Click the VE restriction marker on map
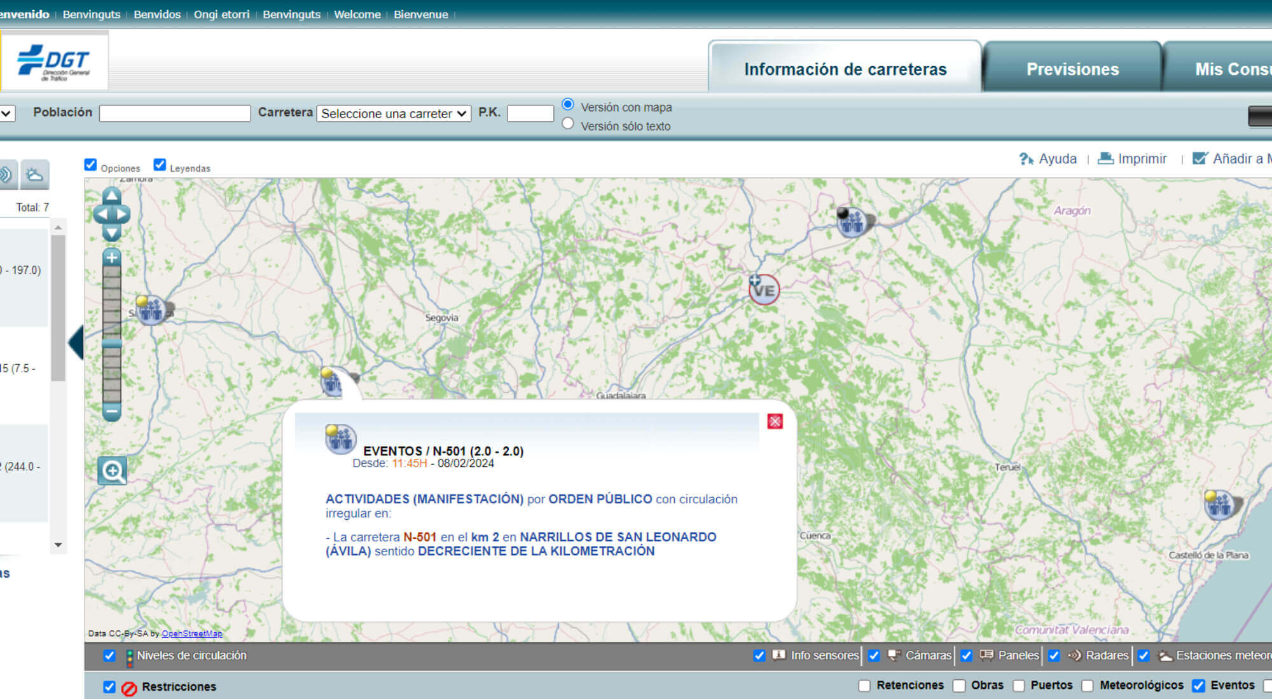 (x=764, y=290)
